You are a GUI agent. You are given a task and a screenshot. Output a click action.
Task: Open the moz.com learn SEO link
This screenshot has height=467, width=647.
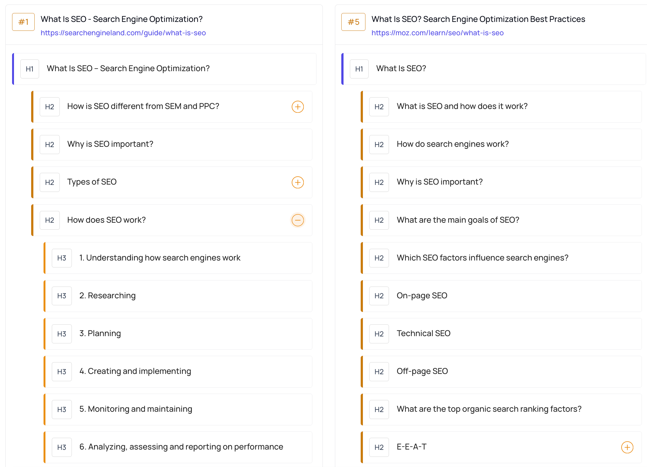click(x=437, y=33)
